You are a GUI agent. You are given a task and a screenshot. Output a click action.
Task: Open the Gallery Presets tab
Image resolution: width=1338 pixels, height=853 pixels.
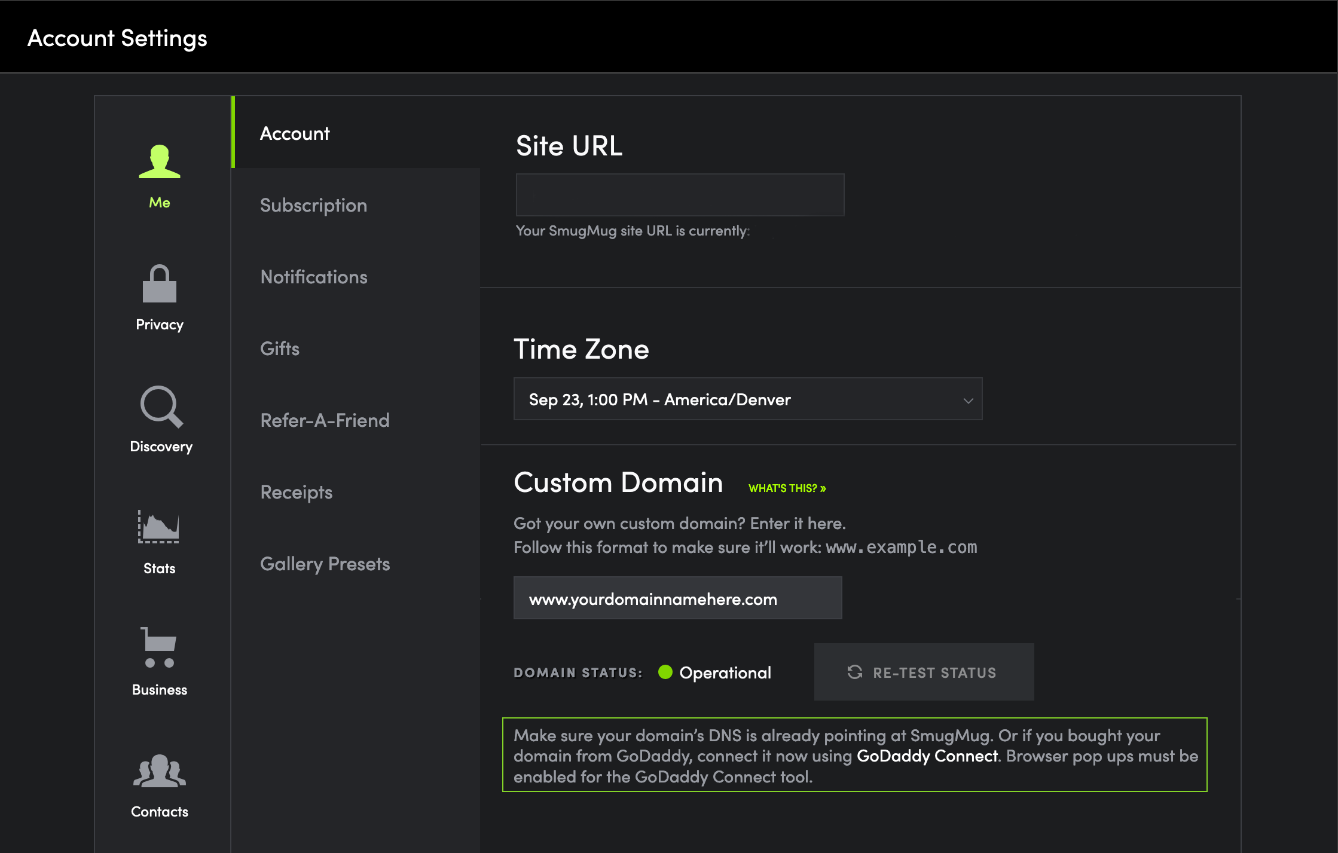(x=356, y=564)
